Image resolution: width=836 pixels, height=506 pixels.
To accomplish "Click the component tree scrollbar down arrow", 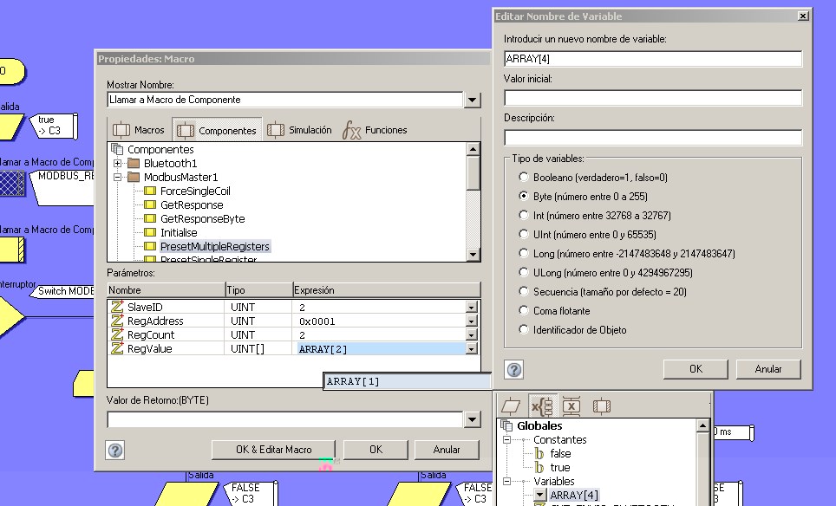I will (473, 255).
